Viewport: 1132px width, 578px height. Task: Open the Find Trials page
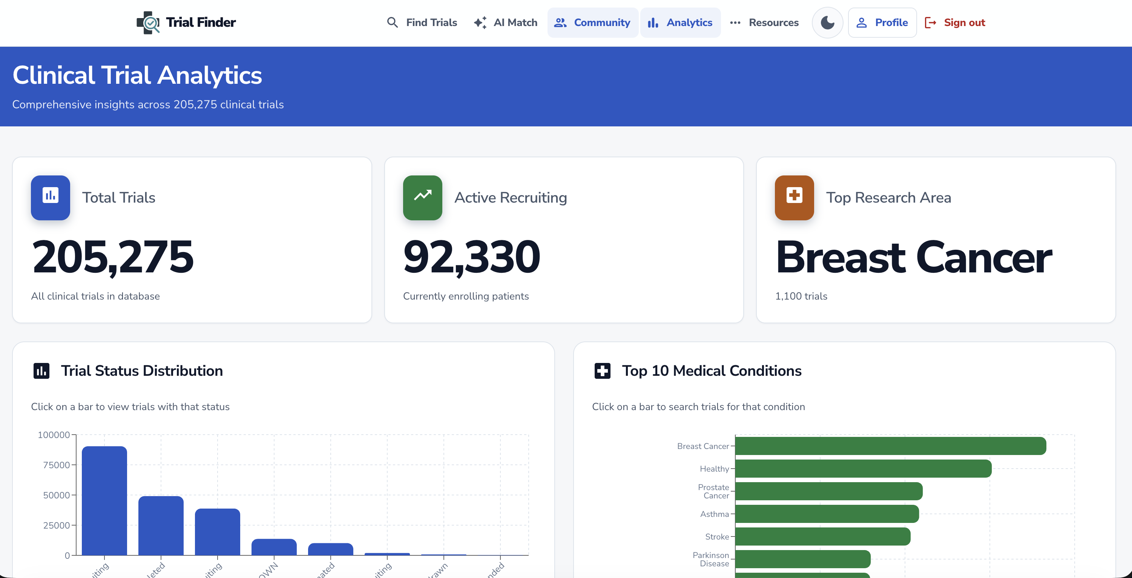422,22
